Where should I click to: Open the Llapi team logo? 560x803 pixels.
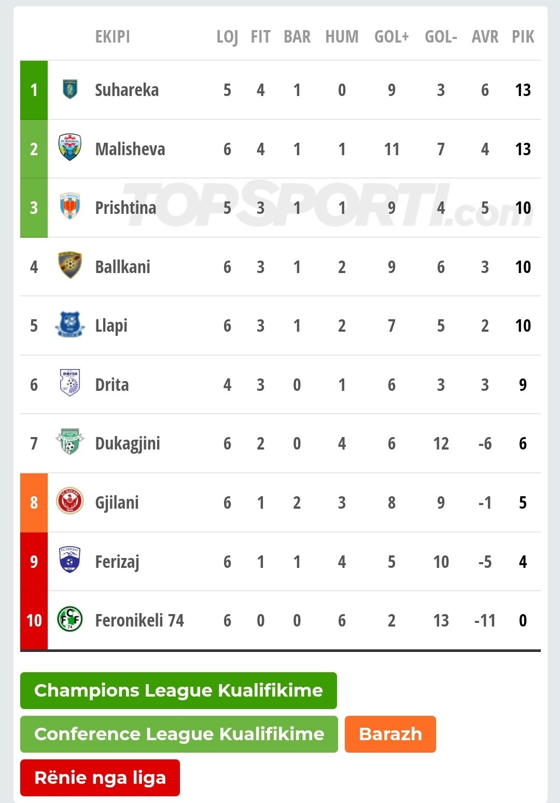click(x=70, y=325)
